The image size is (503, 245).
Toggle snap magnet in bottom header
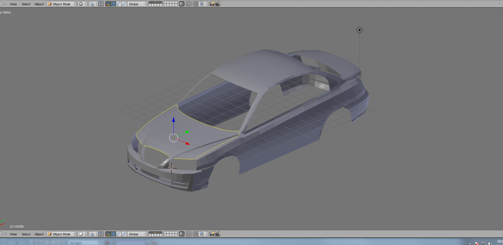(195, 234)
